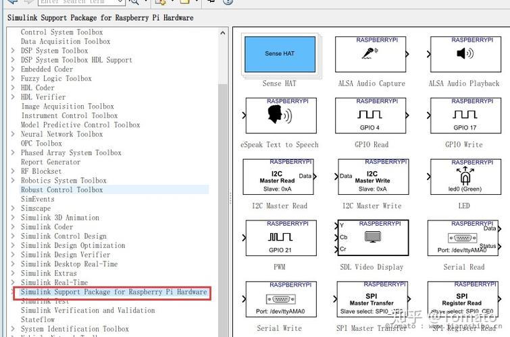Click Simulink Design Verifier text

(66, 255)
